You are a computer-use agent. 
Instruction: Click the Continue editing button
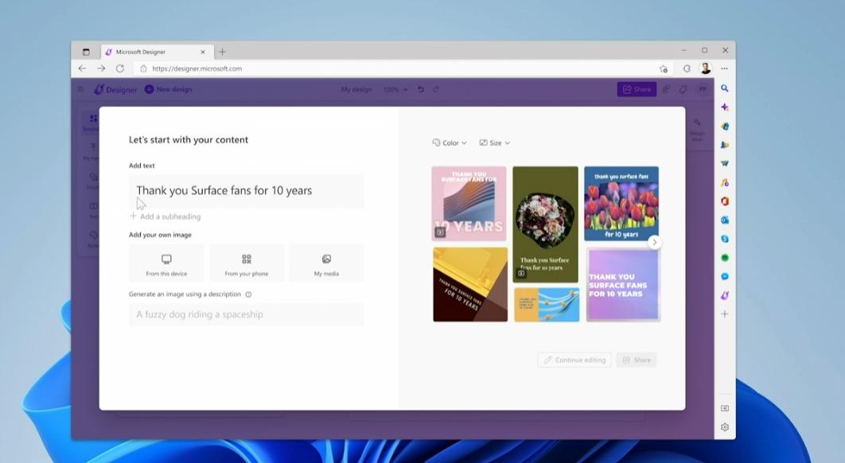[574, 360]
